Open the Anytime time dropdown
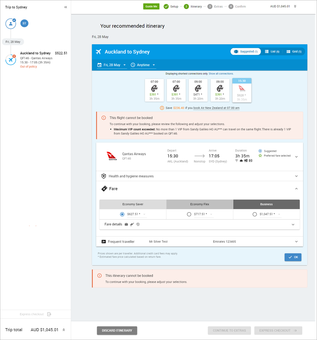317x340 pixels. 143,65
